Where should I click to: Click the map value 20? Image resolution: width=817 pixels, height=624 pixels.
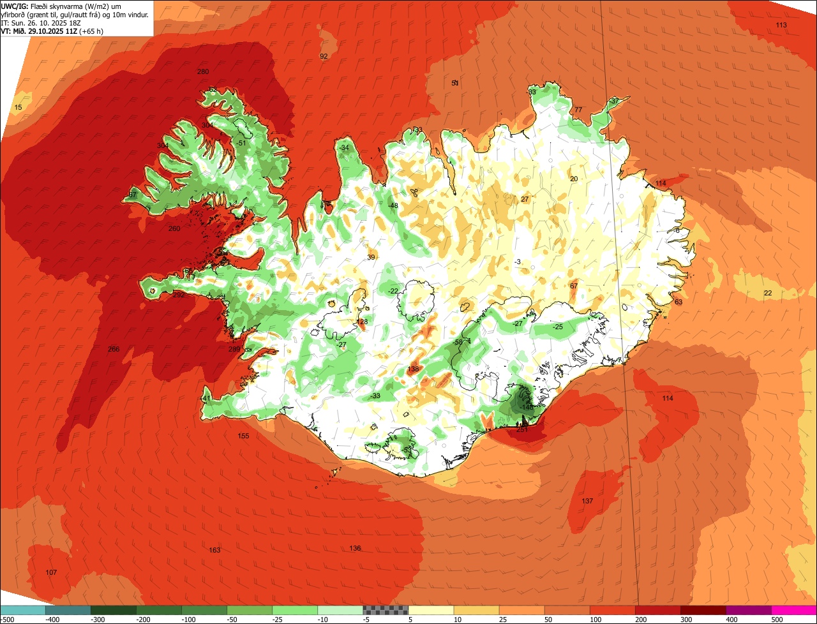(x=574, y=179)
